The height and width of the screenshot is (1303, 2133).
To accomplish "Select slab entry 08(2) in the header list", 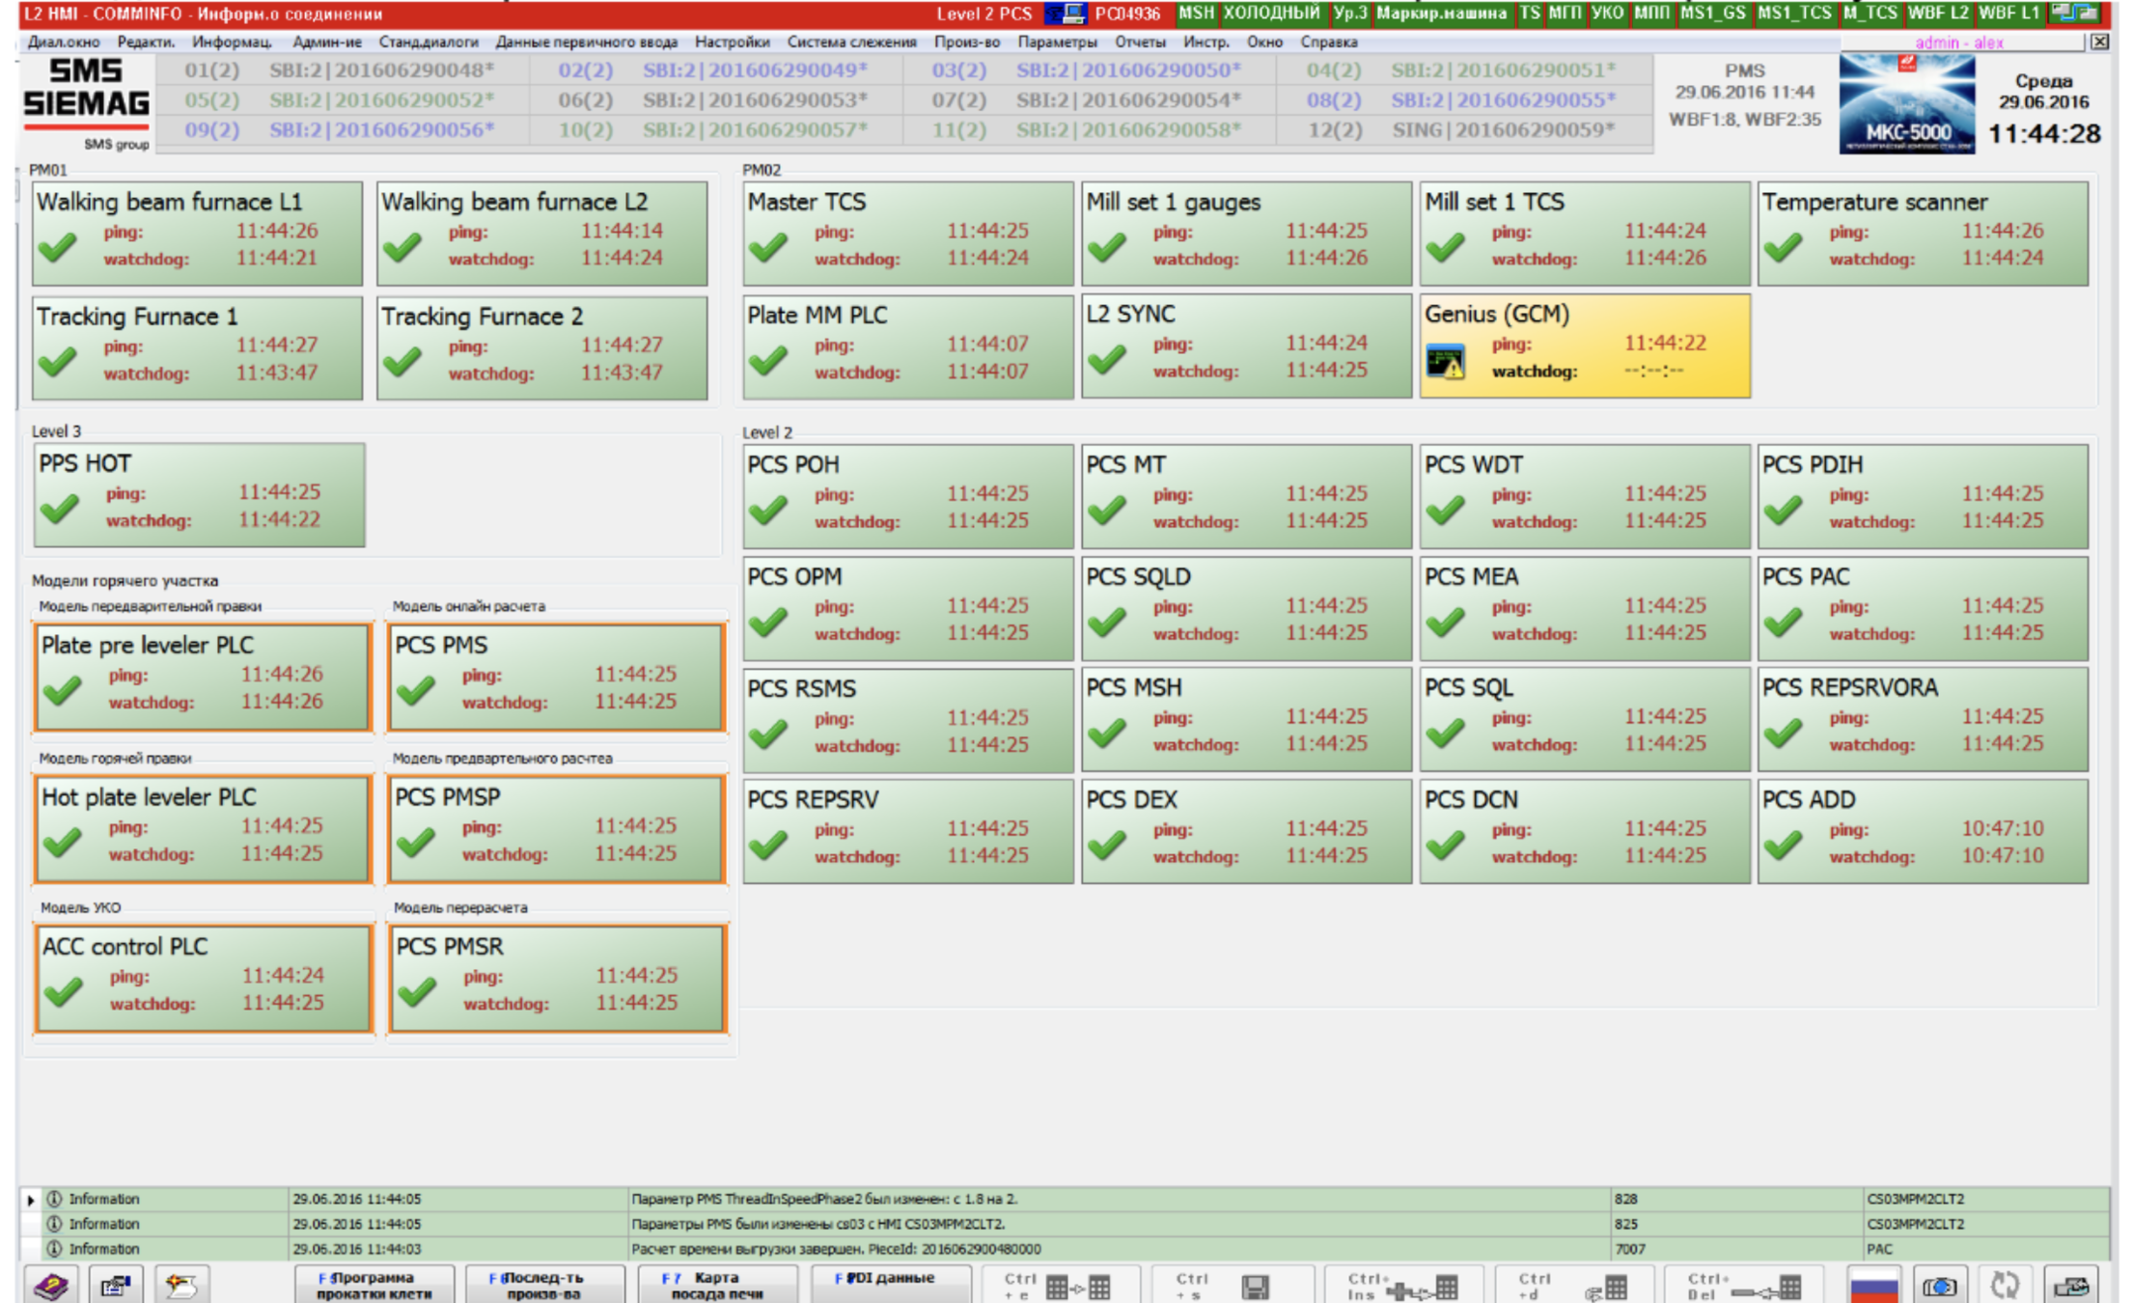I will (x=1334, y=100).
